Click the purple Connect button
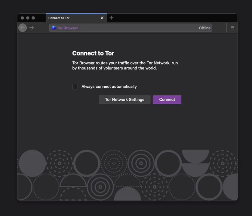252x216 pixels. tap(167, 99)
